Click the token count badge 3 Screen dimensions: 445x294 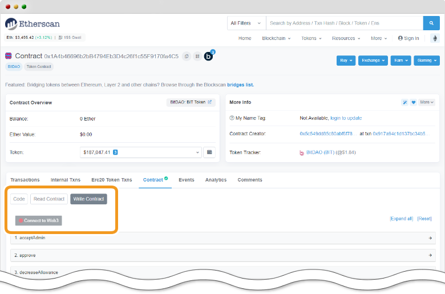pyautogui.click(x=115, y=152)
